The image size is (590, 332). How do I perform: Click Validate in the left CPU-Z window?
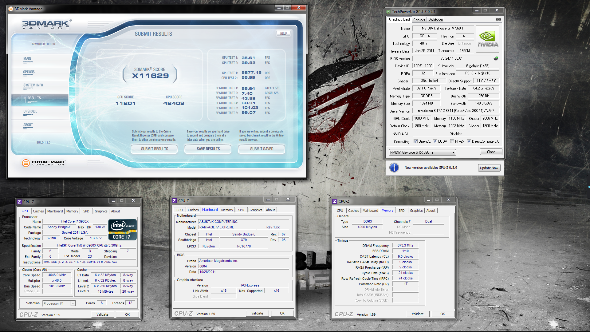point(102,314)
